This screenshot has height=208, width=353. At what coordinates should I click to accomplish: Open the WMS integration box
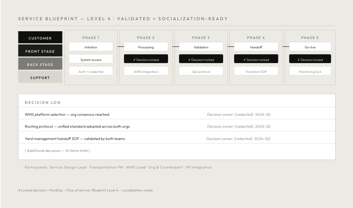(x=146, y=72)
